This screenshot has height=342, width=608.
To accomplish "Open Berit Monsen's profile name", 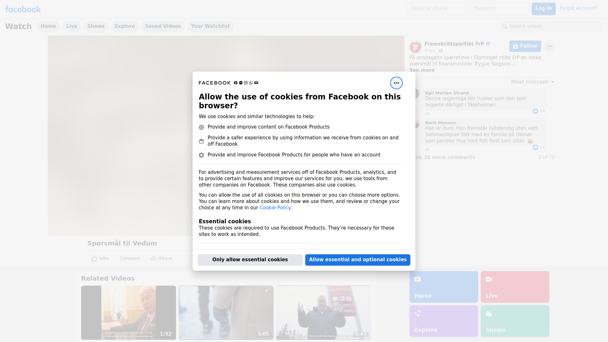I will tap(440, 123).
